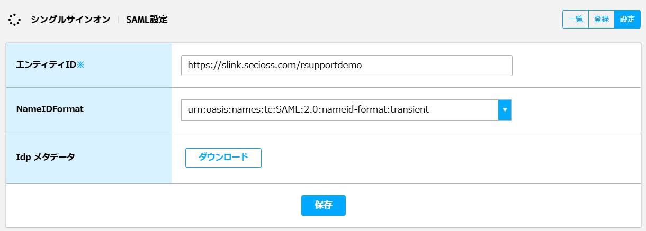The width and height of the screenshot is (646, 231).
Task: Click the rsupportdemo URL text
Action: click(x=275, y=66)
